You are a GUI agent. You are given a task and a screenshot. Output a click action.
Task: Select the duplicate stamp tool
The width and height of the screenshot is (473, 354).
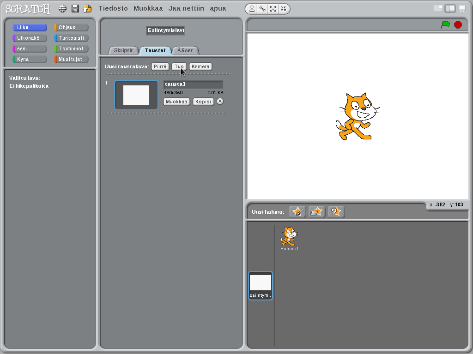pos(252,9)
